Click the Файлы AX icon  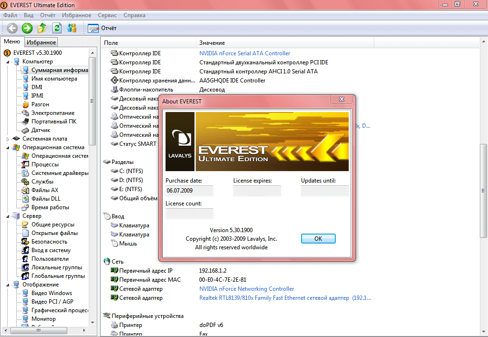pos(25,190)
